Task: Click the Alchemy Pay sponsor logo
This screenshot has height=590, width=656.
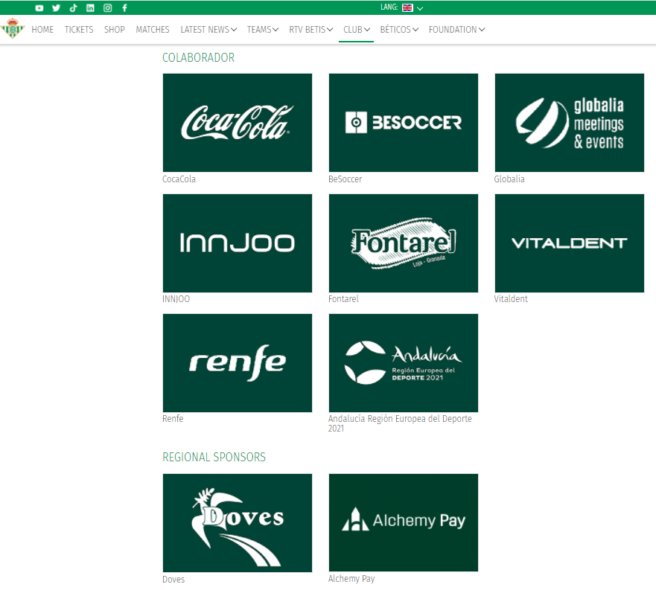Action: click(x=404, y=522)
